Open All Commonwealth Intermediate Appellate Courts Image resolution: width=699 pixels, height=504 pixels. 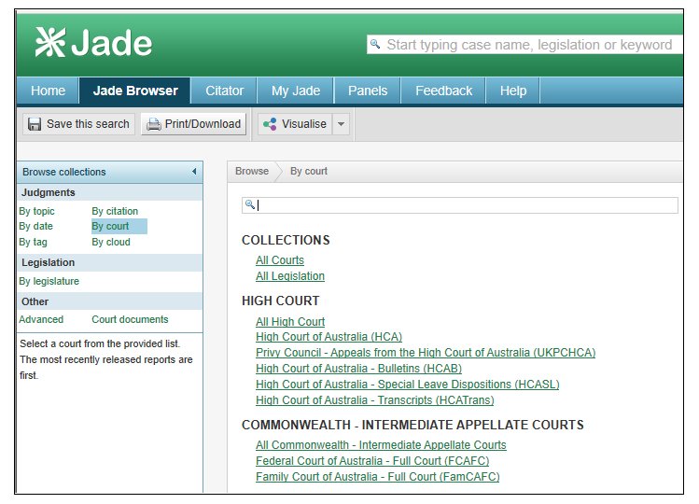coord(381,445)
